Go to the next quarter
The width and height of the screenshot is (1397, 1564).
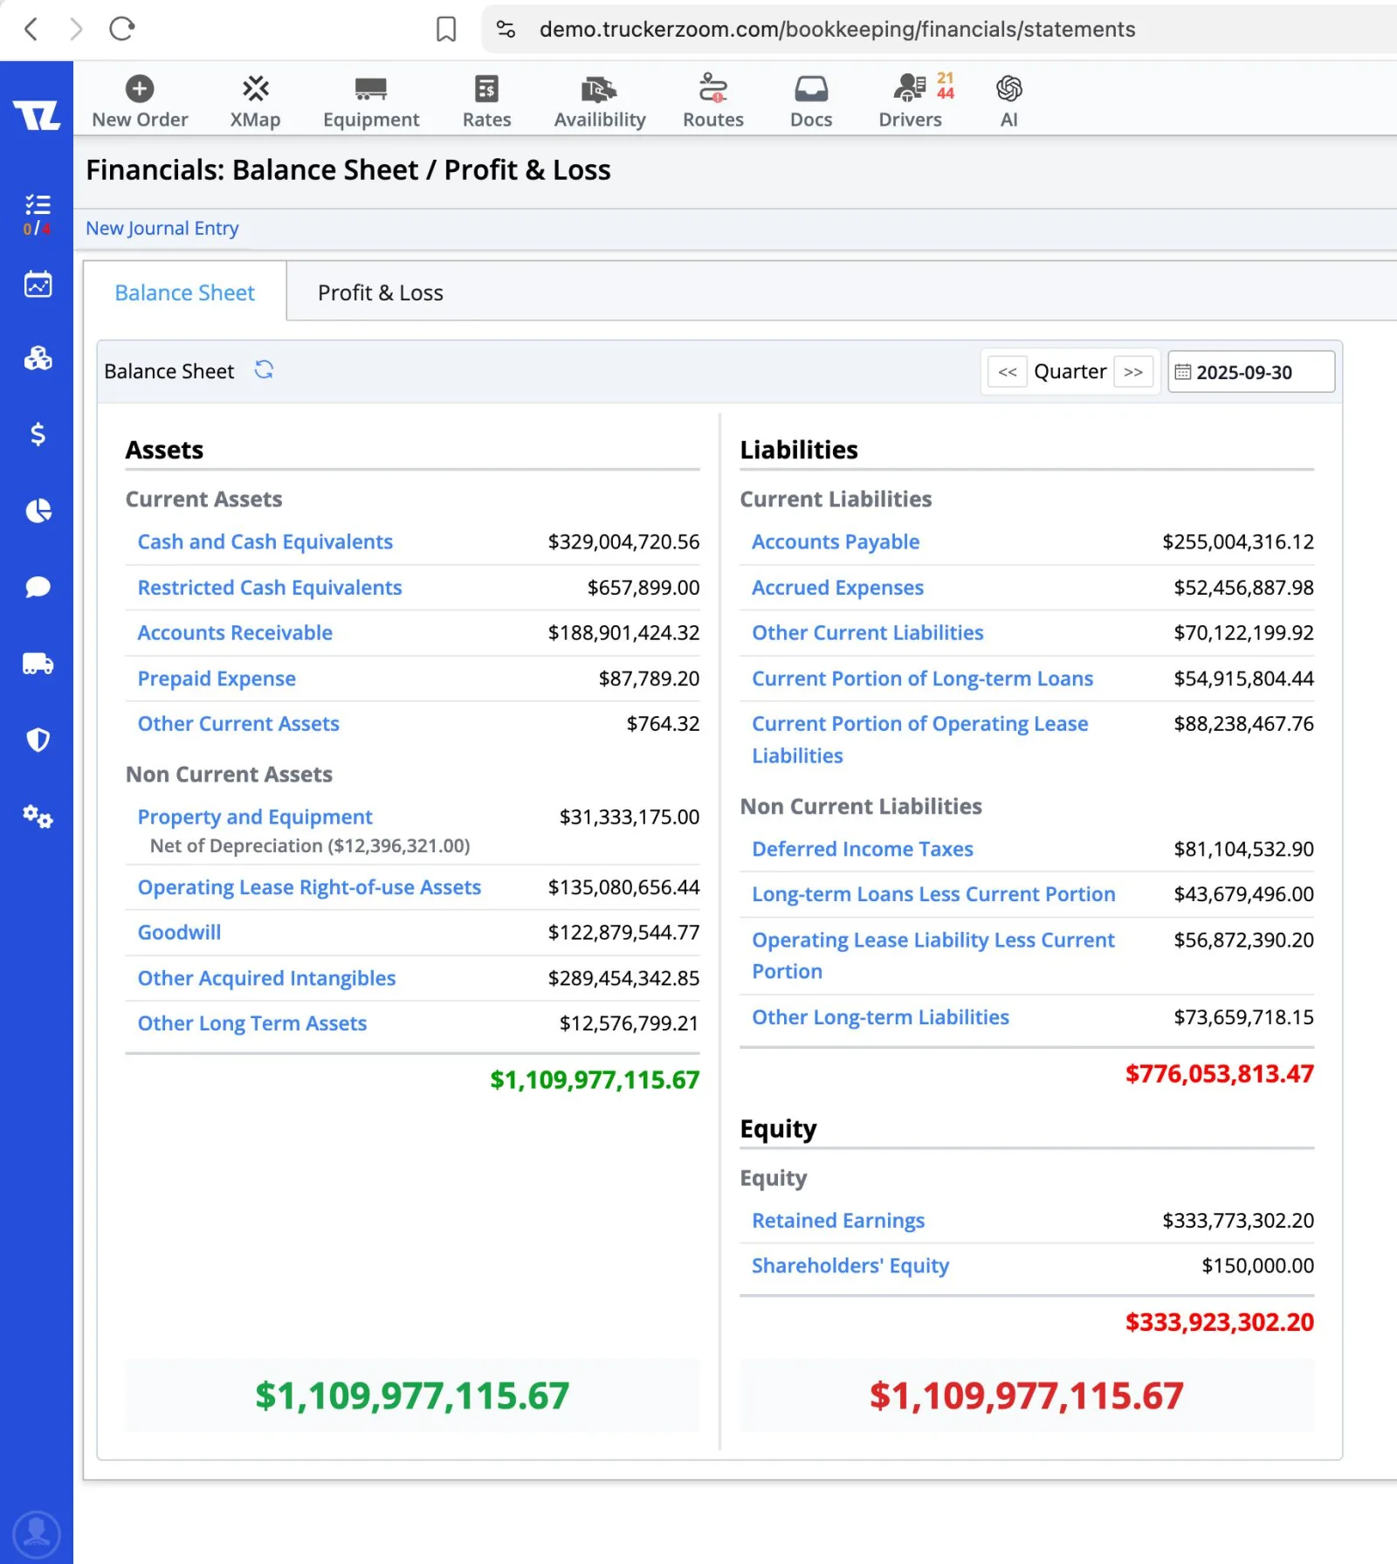(x=1133, y=372)
